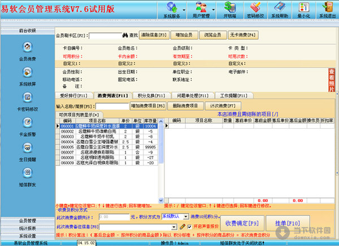Select item row 060005
339x246 pixels.
click(107, 147)
